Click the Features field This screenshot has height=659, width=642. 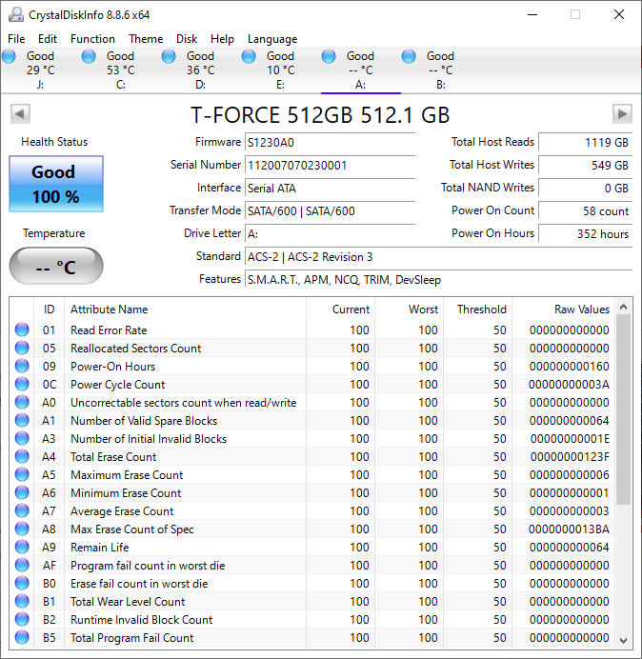tap(438, 279)
